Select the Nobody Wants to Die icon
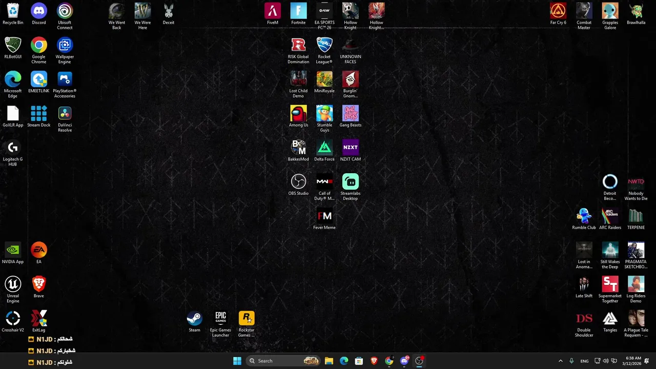 click(636, 188)
